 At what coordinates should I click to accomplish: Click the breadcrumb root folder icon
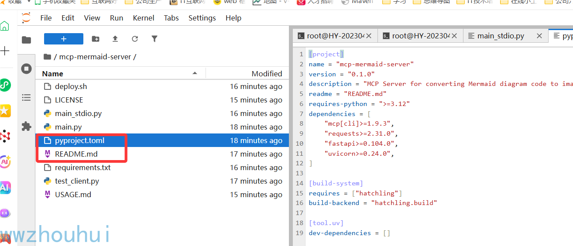[48, 57]
